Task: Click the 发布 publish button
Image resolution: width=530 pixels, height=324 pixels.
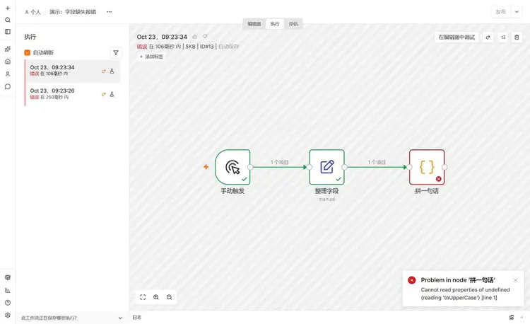Action: click(500, 12)
